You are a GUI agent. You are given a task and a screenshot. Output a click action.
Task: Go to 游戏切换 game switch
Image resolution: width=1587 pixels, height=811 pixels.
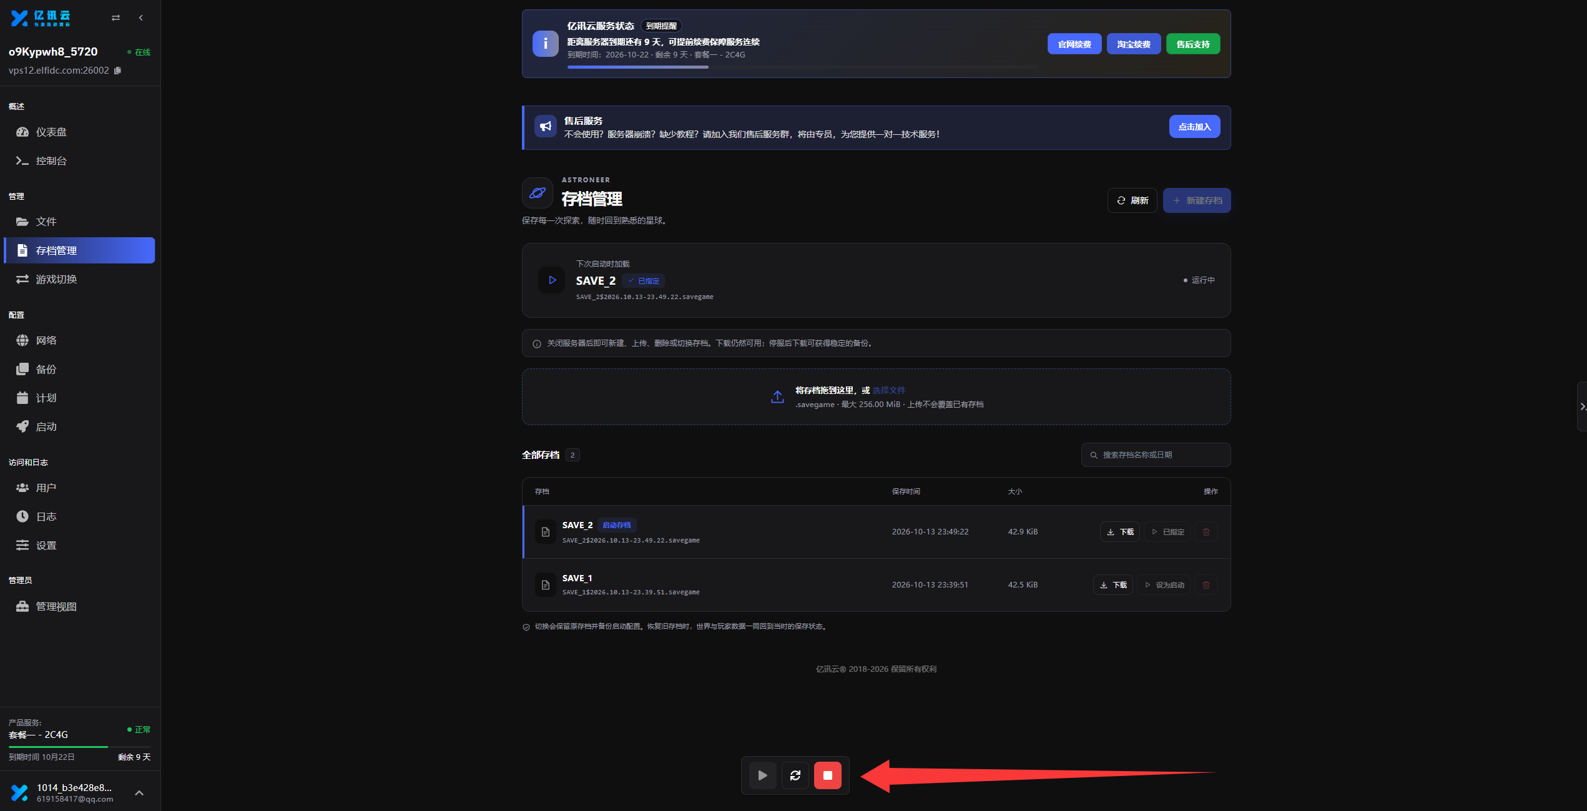(79, 279)
